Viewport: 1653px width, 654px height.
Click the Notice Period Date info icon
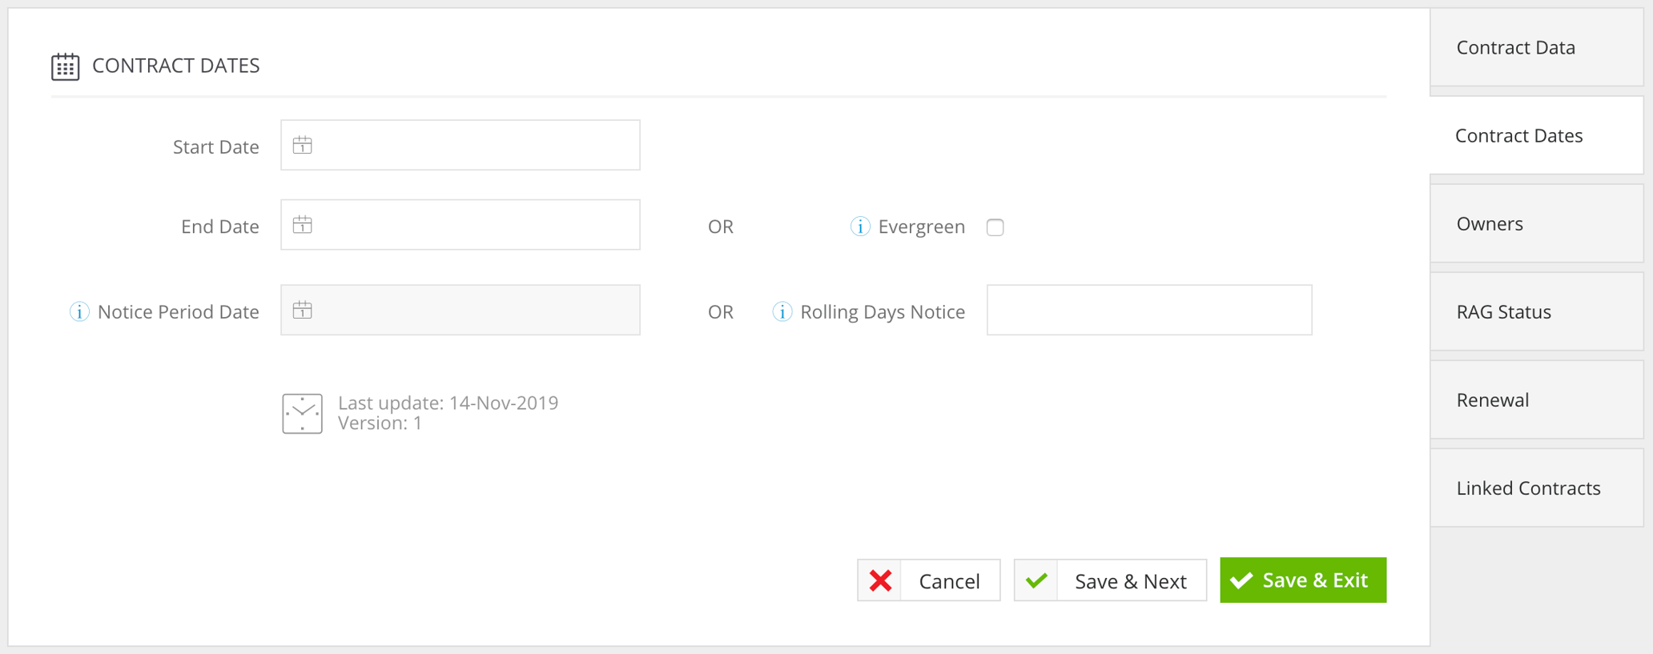pyautogui.click(x=79, y=311)
